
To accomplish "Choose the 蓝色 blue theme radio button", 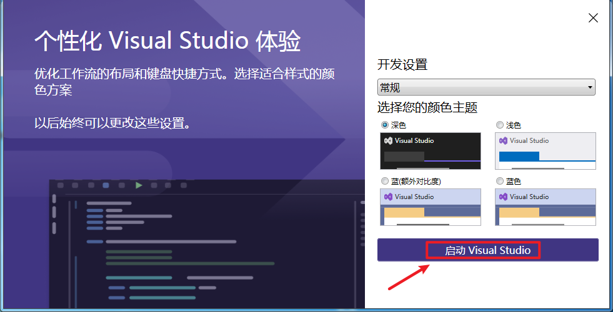I will point(500,181).
